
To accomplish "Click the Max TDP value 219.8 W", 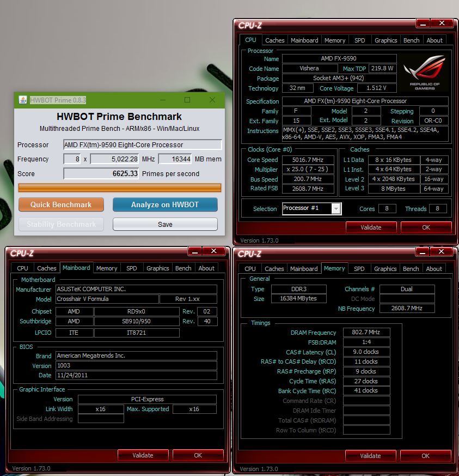I will [382, 68].
